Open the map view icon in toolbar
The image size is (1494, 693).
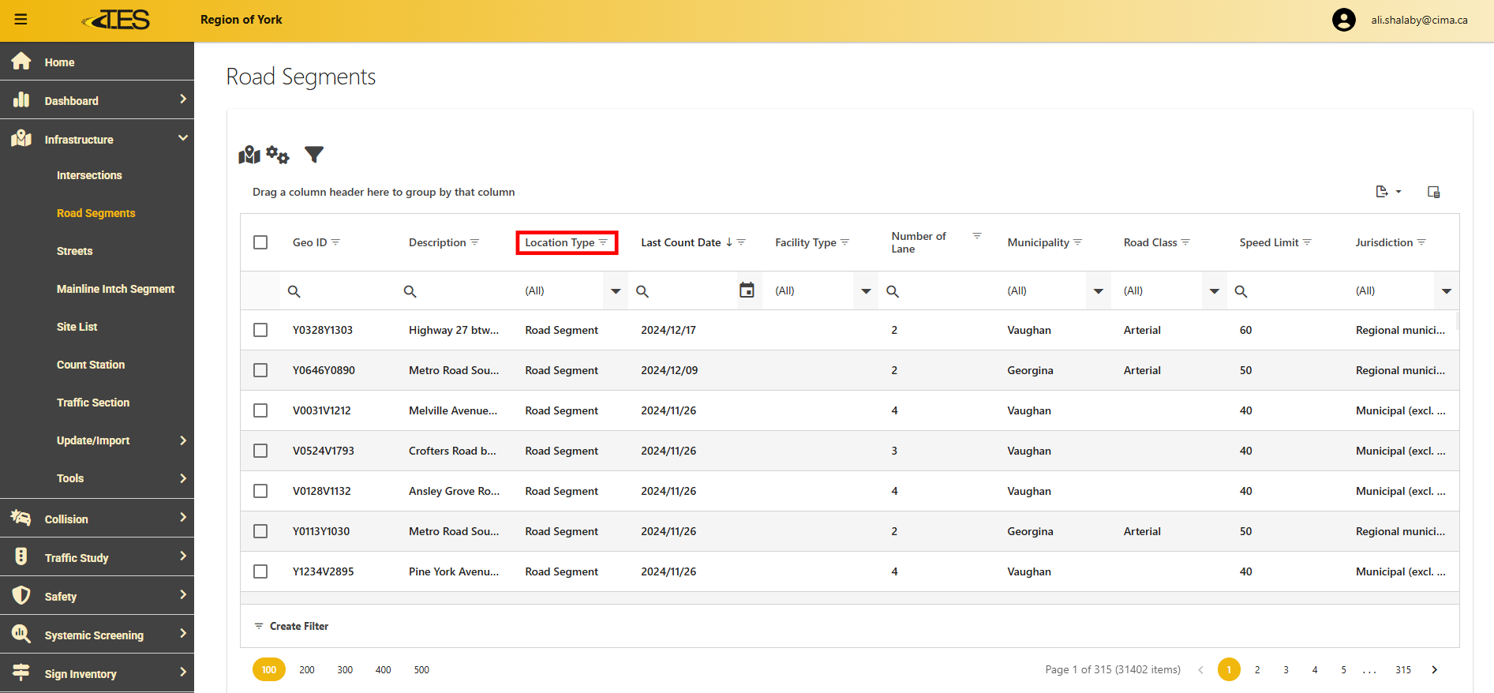point(249,155)
